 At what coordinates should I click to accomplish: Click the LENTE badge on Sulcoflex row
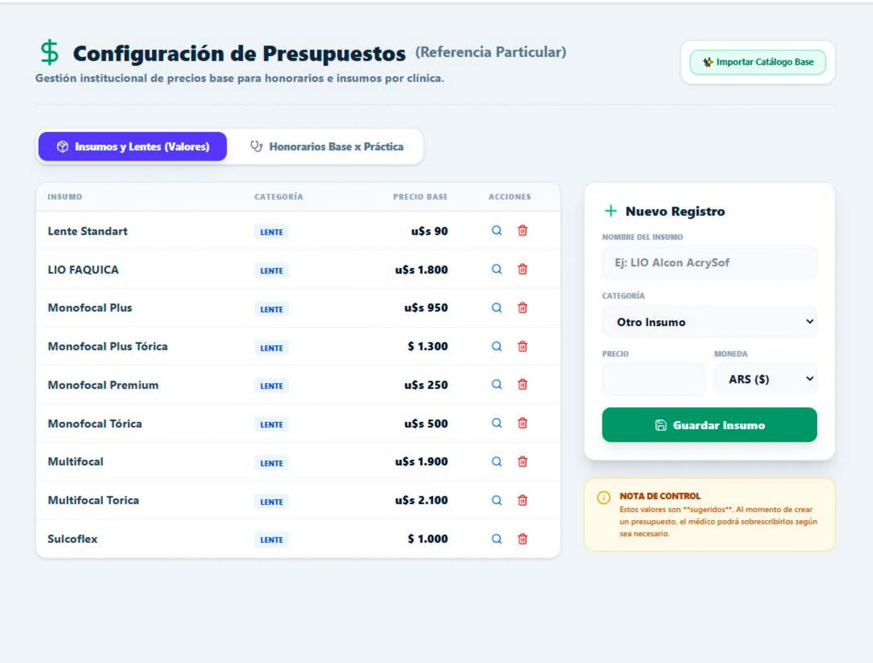(271, 540)
